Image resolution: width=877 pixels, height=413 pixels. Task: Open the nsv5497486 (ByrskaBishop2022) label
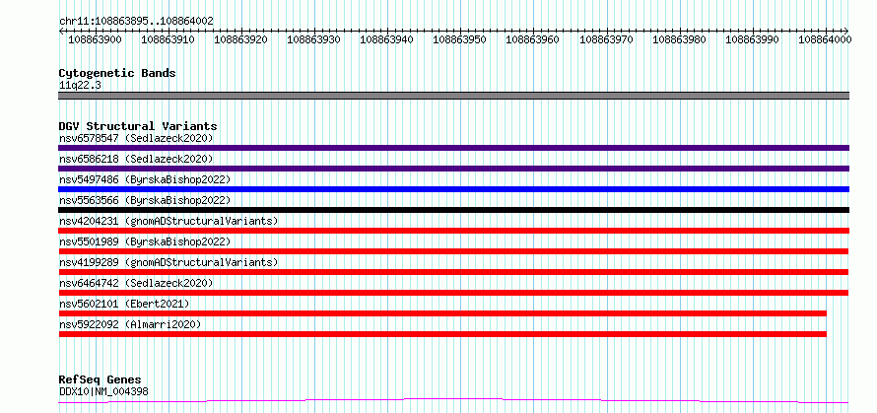tap(145, 179)
